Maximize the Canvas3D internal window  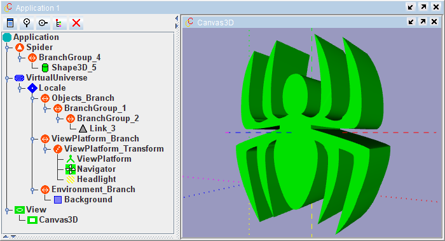(423, 22)
